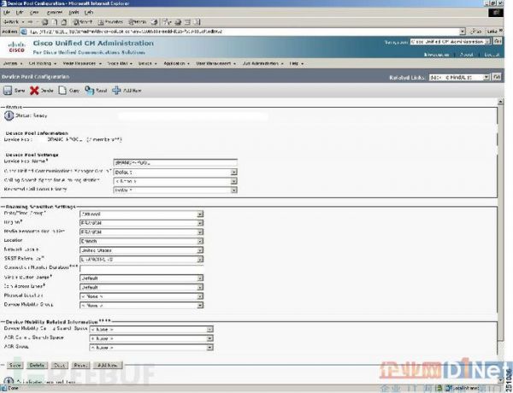The image size is (513, 393).
Task: Open the Communications Manager Group dropdown
Action: click(x=175, y=172)
